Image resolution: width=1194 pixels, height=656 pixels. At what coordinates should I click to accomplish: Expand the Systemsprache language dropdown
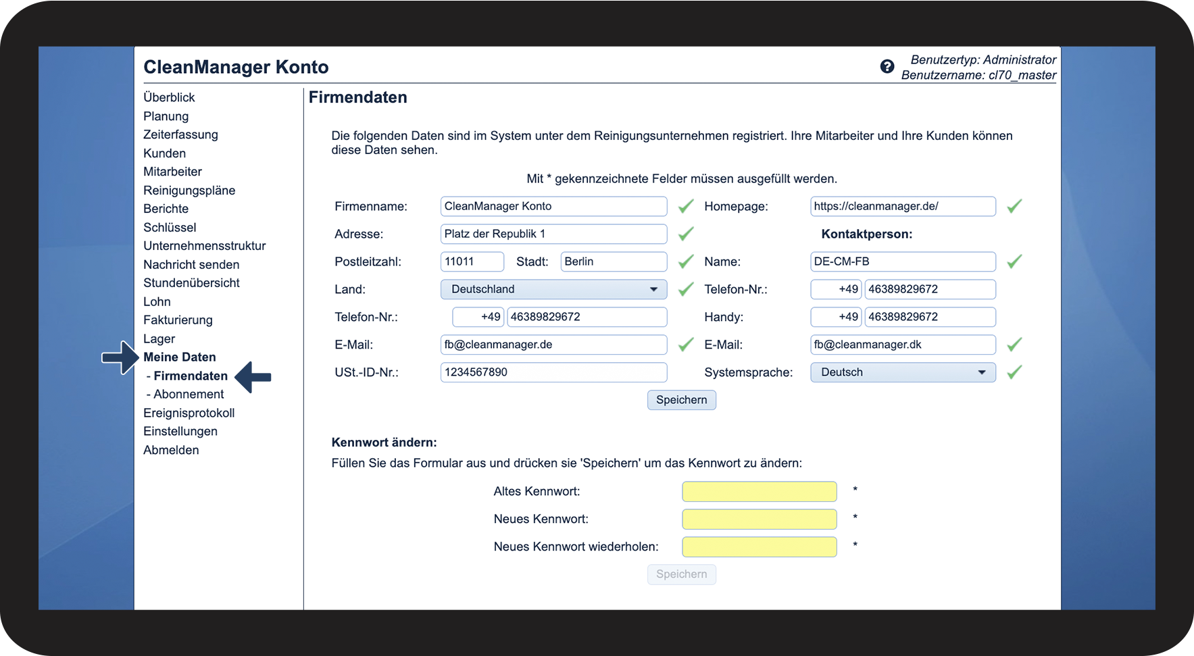[902, 372]
